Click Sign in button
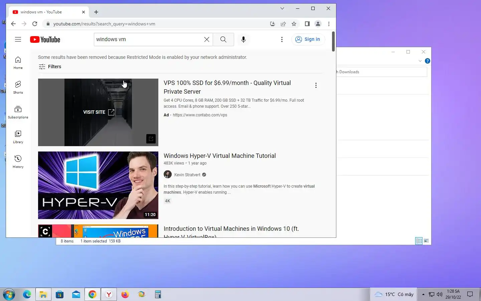The height and width of the screenshot is (301, 481). [308, 39]
